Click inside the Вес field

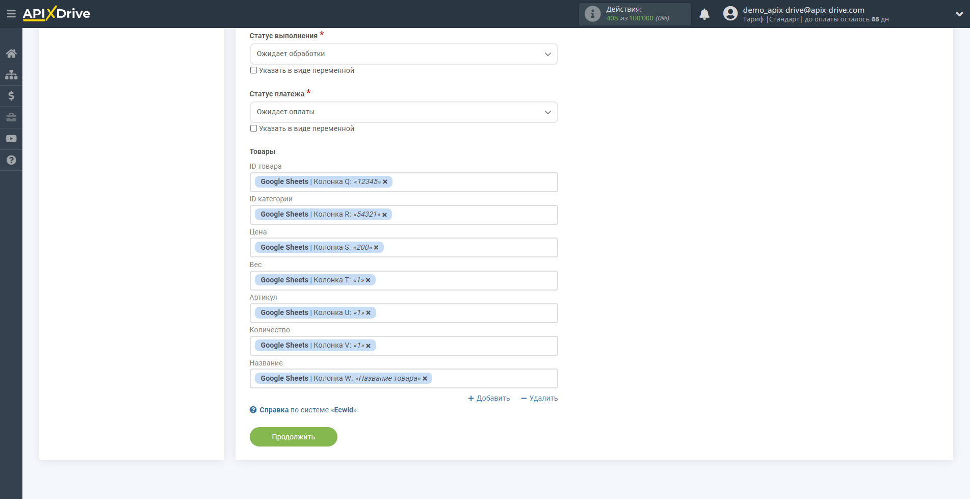[404, 280]
